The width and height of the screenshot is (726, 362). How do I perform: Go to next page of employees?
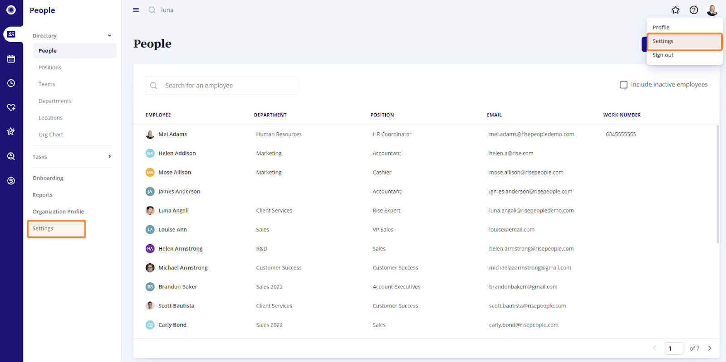[x=710, y=348]
